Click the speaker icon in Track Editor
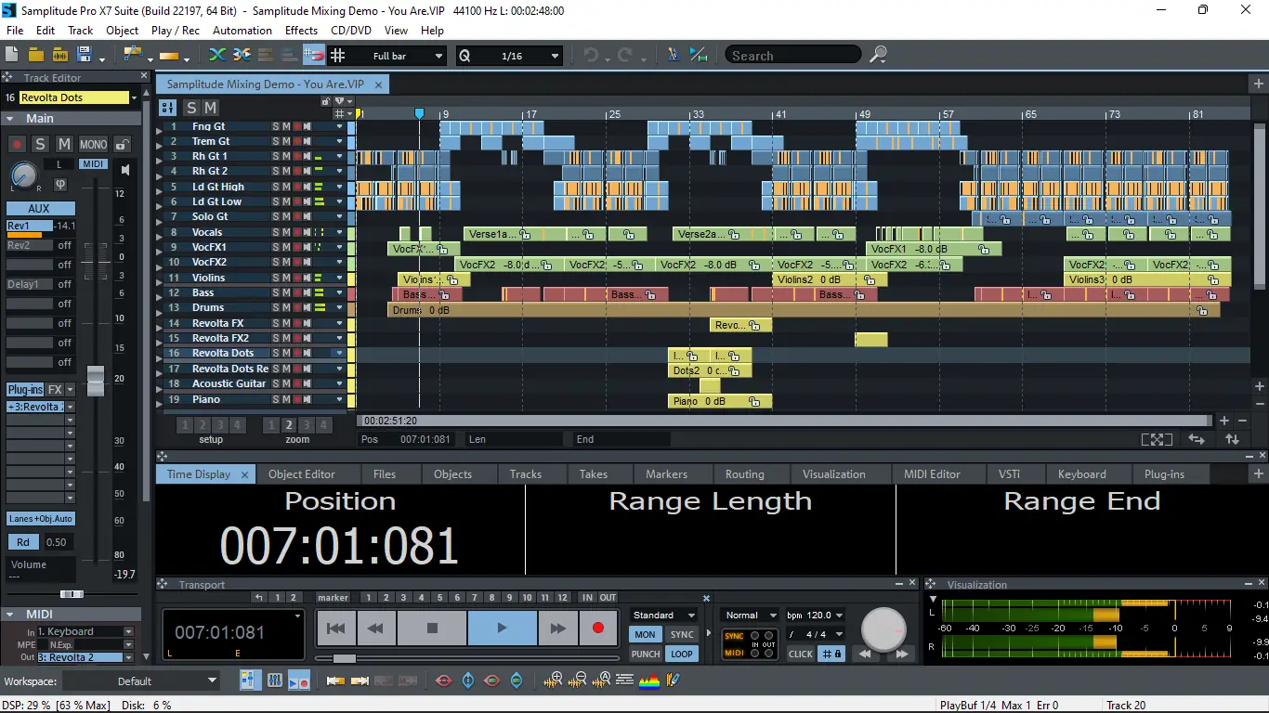Screen dimensions: 1269x713 pyautogui.click(x=125, y=170)
